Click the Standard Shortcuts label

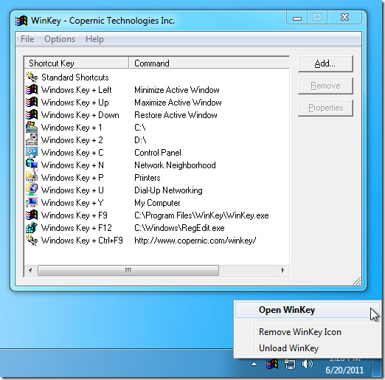(x=75, y=77)
